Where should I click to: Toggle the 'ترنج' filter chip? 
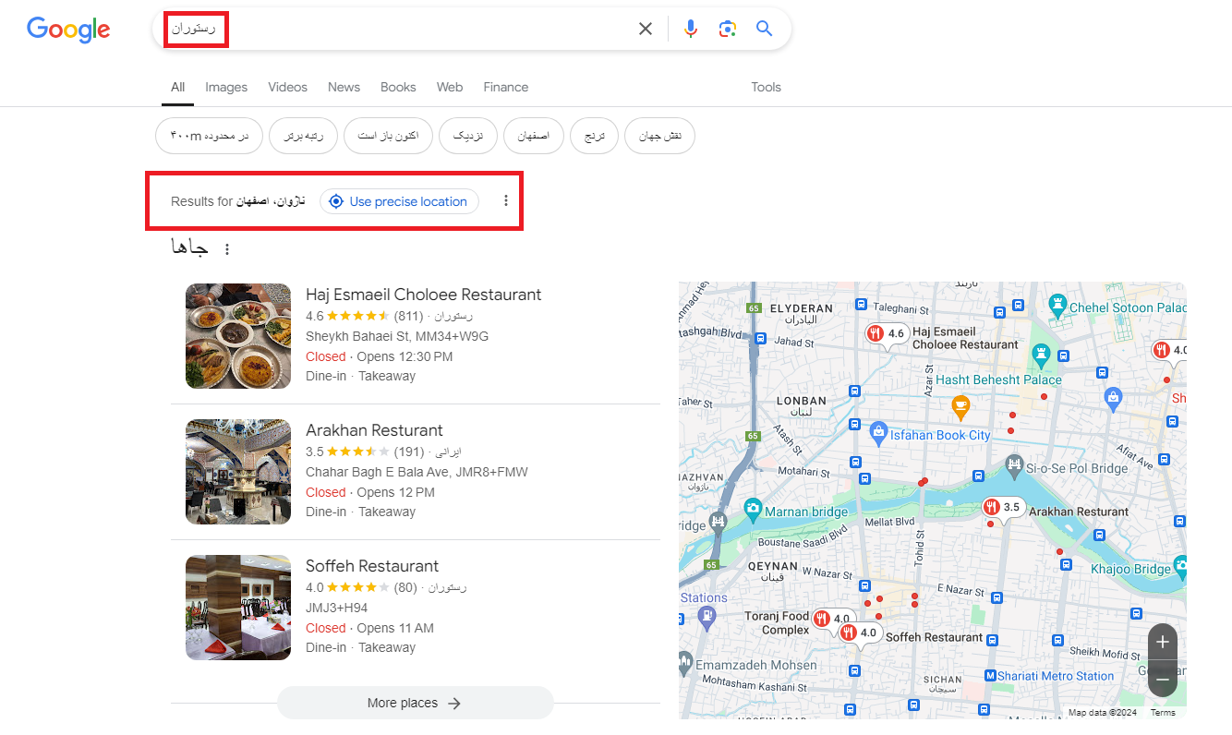click(x=595, y=136)
